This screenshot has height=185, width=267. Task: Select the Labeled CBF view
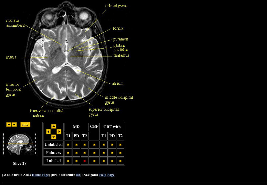(x=94, y=161)
